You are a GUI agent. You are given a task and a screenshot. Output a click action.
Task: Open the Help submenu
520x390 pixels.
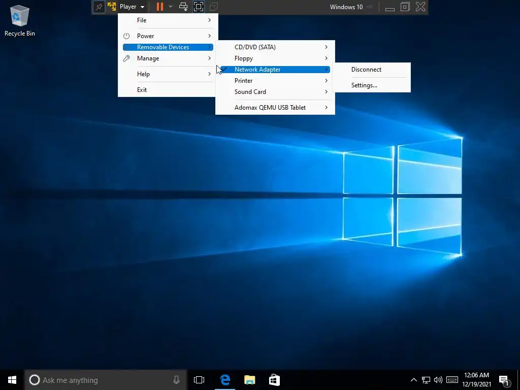(x=168, y=74)
